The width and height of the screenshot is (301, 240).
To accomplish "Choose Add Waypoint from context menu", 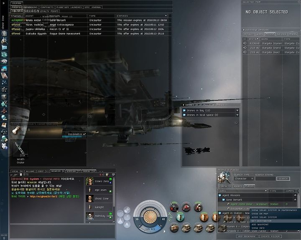I will pos(275,225).
